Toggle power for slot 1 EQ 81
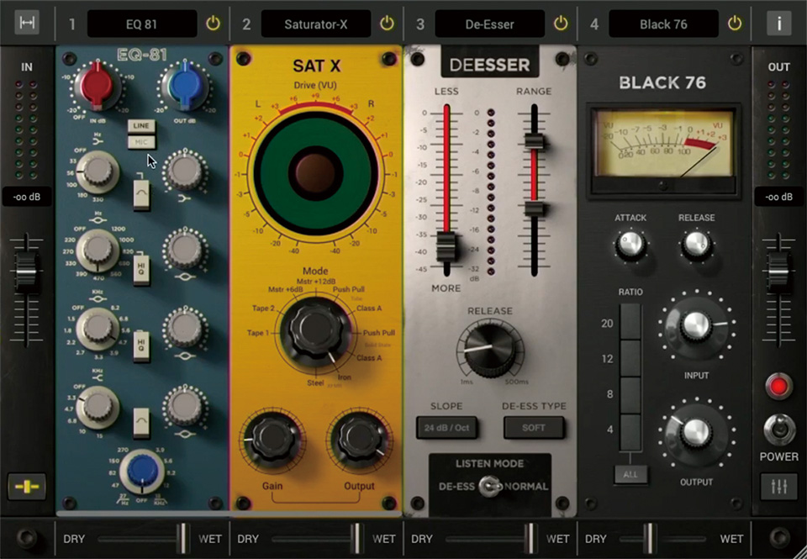Screen dimensions: 807x559 point(213,24)
